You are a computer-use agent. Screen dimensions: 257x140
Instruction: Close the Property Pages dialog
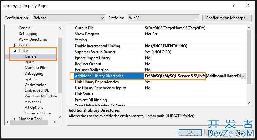click(248, 6)
